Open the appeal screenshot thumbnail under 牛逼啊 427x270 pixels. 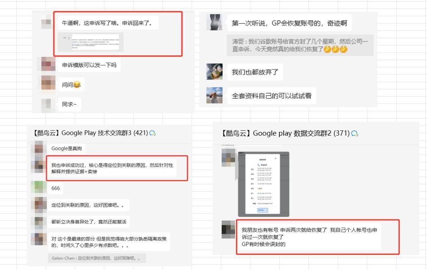pos(91,42)
